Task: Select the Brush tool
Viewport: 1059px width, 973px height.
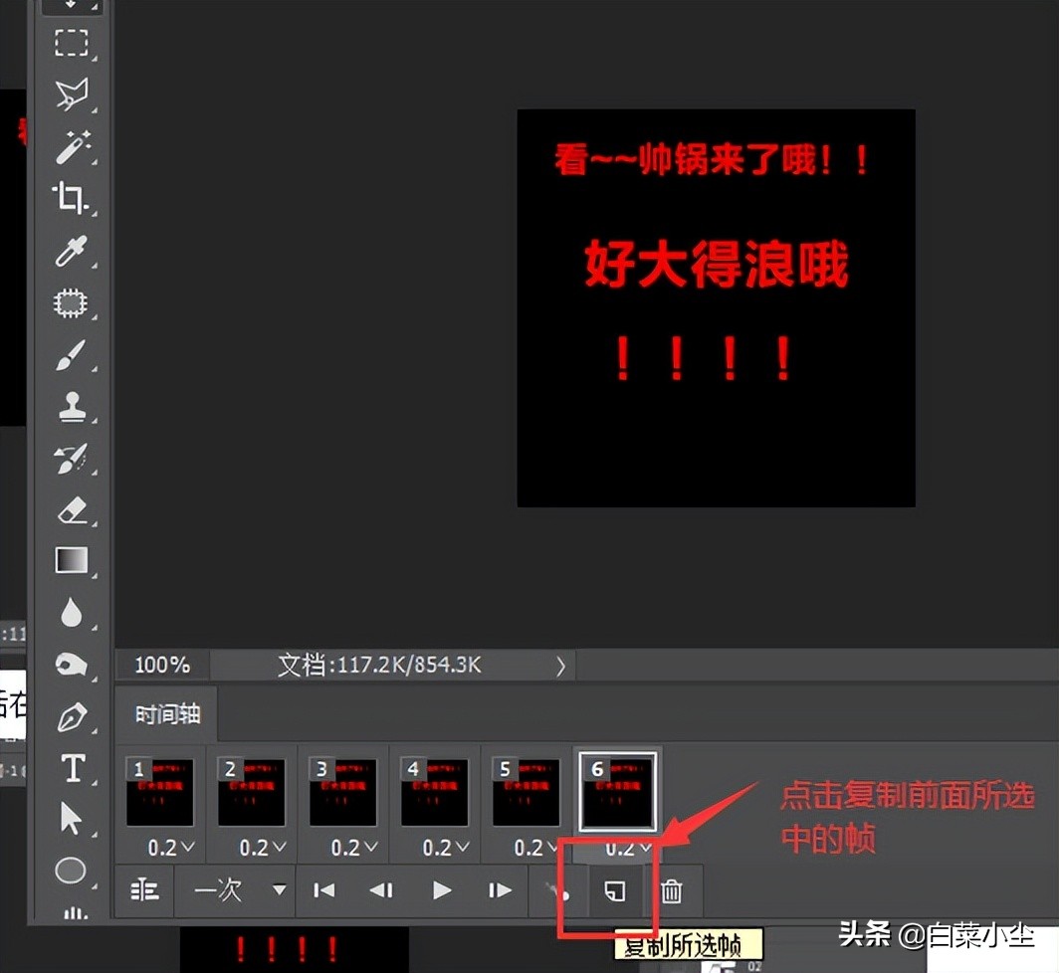Action: point(72,355)
